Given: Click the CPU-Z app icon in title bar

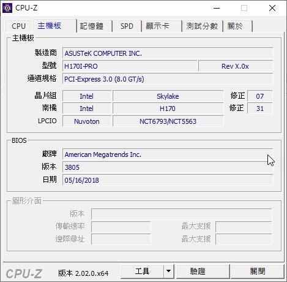Looking at the screenshot, I should (7, 8).
